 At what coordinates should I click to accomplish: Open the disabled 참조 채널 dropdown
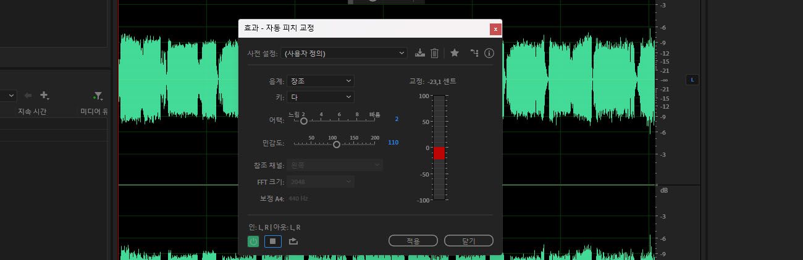(335, 165)
